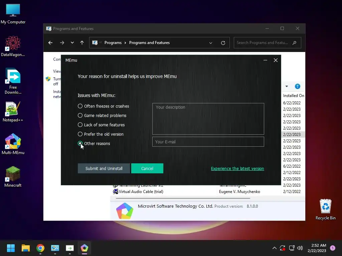Launch Multi-MEmu desktop shortcut

13,144
